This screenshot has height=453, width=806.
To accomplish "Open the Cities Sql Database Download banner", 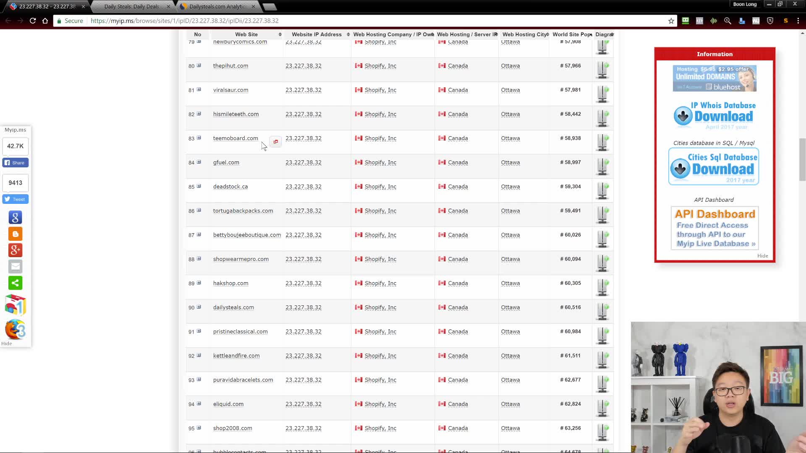I will [714, 167].
